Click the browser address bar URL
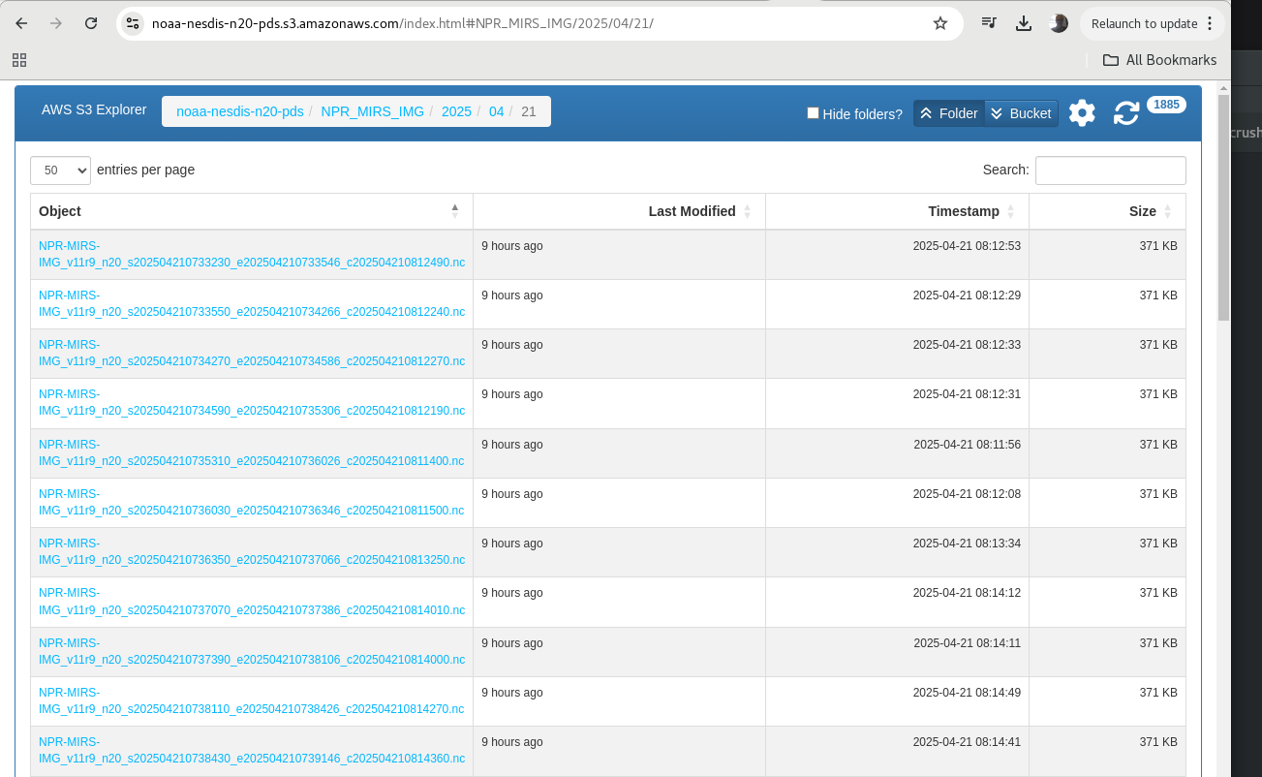 (x=403, y=23)
